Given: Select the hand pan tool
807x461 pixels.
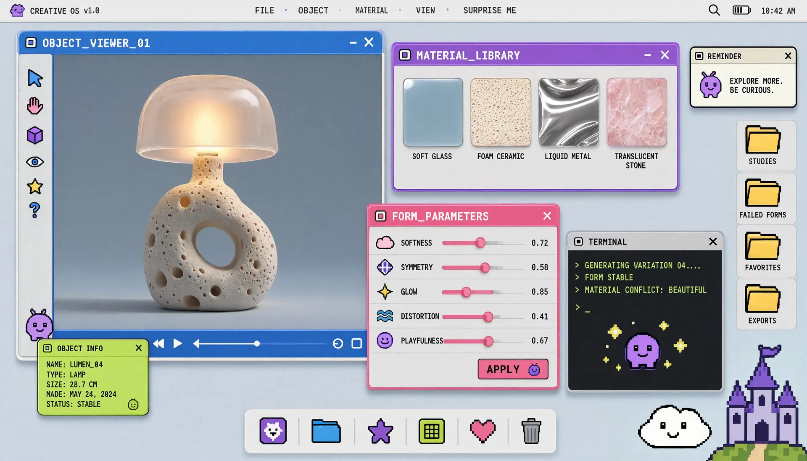Looking at the screenshot, I should pyautogui.click(x=35, y=106).
